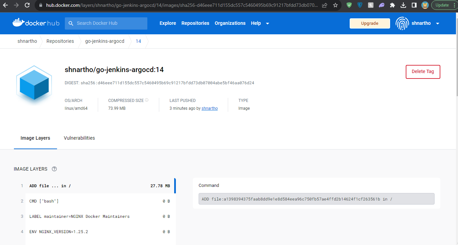Open go-jenkins-argocd breadcrumb

click(105, 41)
